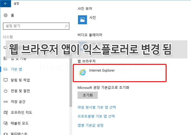Click the 사진 app tile icon
The width and height of the screenshot is (191, 135).
pyautogui.click(x=82, y=20)
